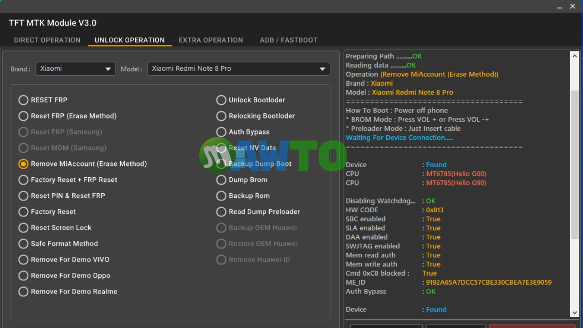
Task: Click the 'Mem read auth : True' log line
Action: pyautogui.click(x=393, y=256)
